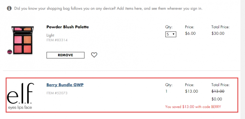This screenshot has width=245, height=119.
Task: Click the struck-through $13.00 total
Action: point(218,91)
